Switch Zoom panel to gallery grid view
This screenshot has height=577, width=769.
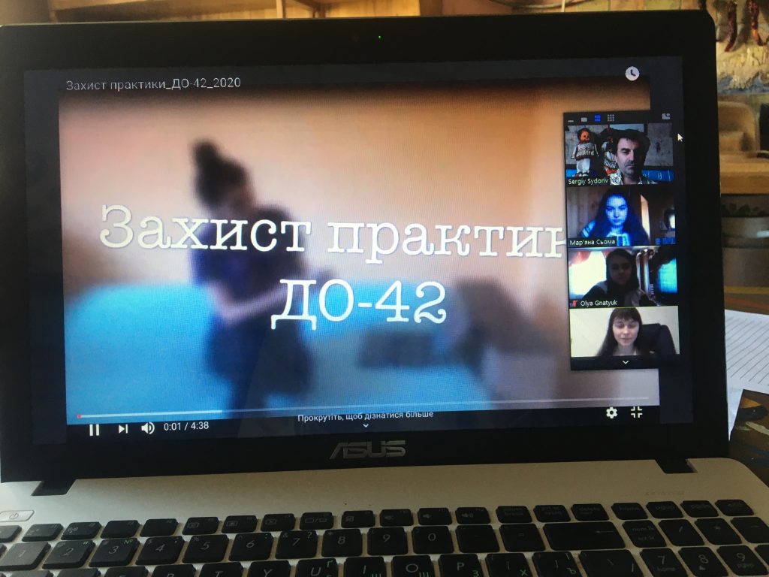tap(611, 118)
